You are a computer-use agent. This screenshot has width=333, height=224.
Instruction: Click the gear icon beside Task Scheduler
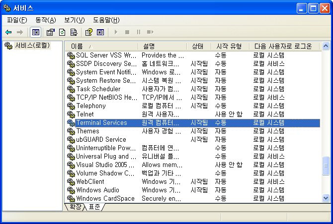pyautogui.click(x=71, y=89)
